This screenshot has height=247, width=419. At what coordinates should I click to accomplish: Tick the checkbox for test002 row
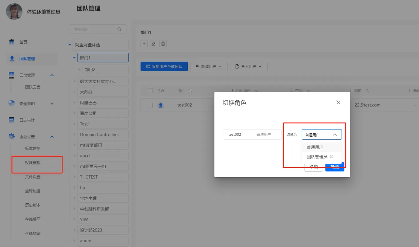150,105
